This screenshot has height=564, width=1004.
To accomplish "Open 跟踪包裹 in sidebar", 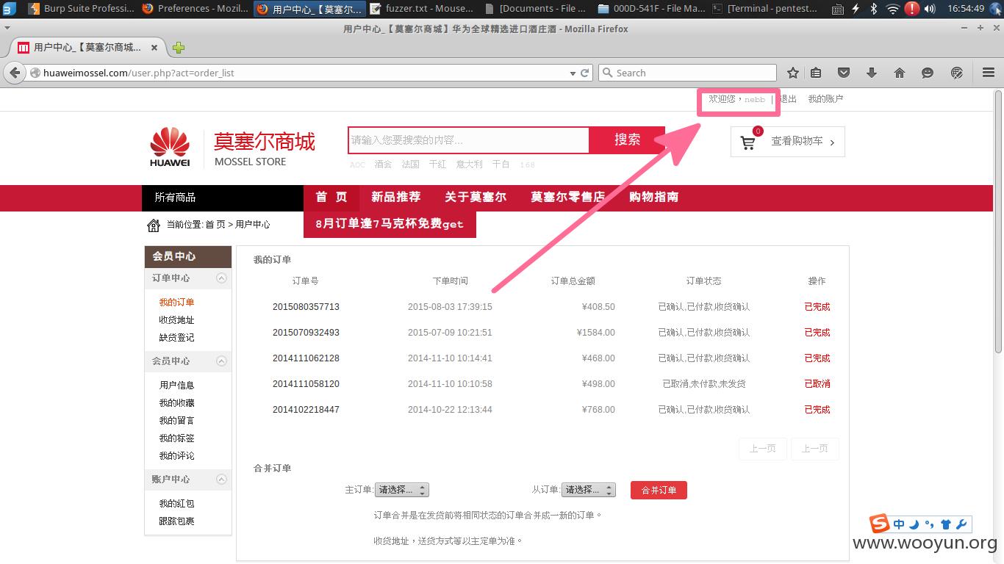I will pyautogui.click(x=177, y=521).
